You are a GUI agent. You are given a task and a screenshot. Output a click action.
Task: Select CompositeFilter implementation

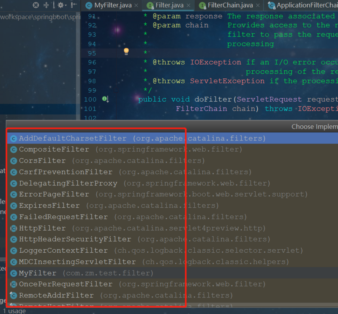(x=172, y=149)
